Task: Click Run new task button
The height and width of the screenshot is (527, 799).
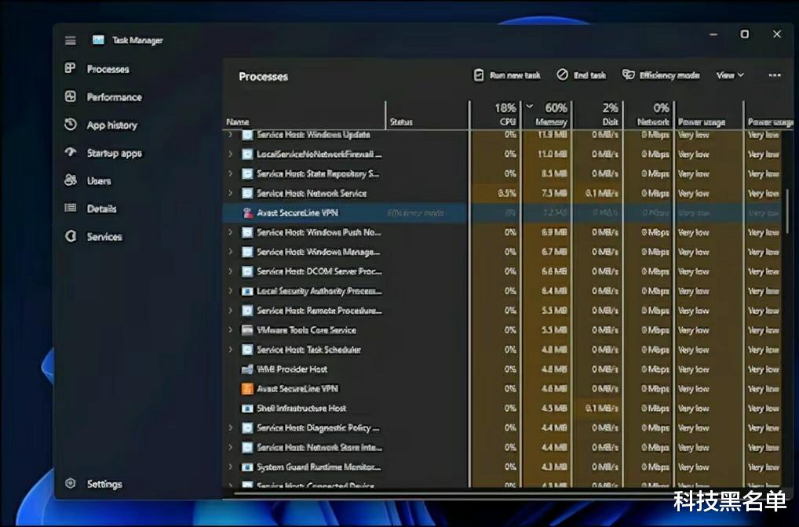Action: click(507, 75)
